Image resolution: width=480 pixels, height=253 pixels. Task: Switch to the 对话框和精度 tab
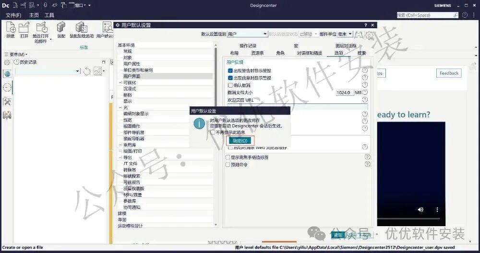(x=309, y=53)
